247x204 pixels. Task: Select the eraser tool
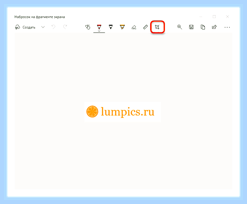pyautogui.click(x=134, y=27)
